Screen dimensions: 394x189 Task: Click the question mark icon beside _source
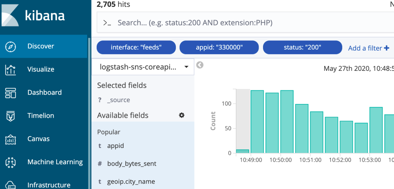(100, 100)
